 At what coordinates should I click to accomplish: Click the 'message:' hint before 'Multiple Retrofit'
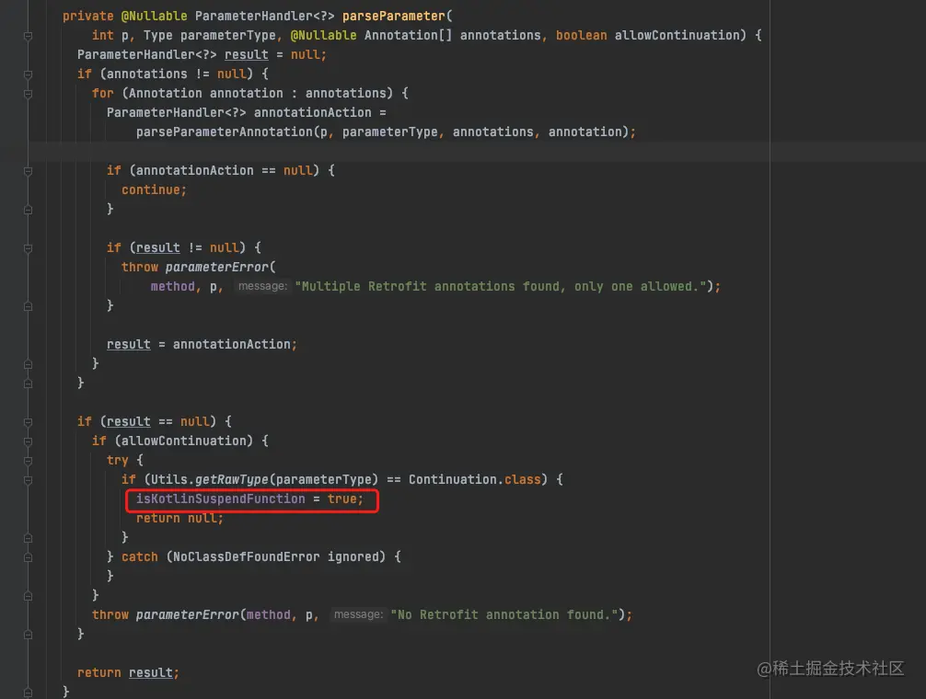263,286
